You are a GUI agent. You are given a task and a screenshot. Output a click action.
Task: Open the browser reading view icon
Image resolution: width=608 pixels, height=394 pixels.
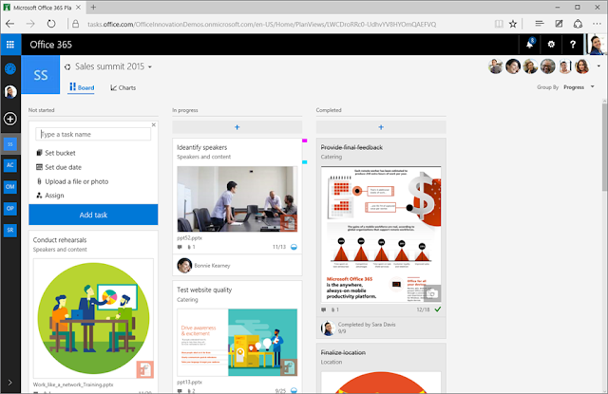click(x=499, y=24)
